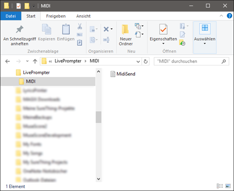This screenshot has height=191, width=234.
Task: Click the copy path icon
Action: 80,35
